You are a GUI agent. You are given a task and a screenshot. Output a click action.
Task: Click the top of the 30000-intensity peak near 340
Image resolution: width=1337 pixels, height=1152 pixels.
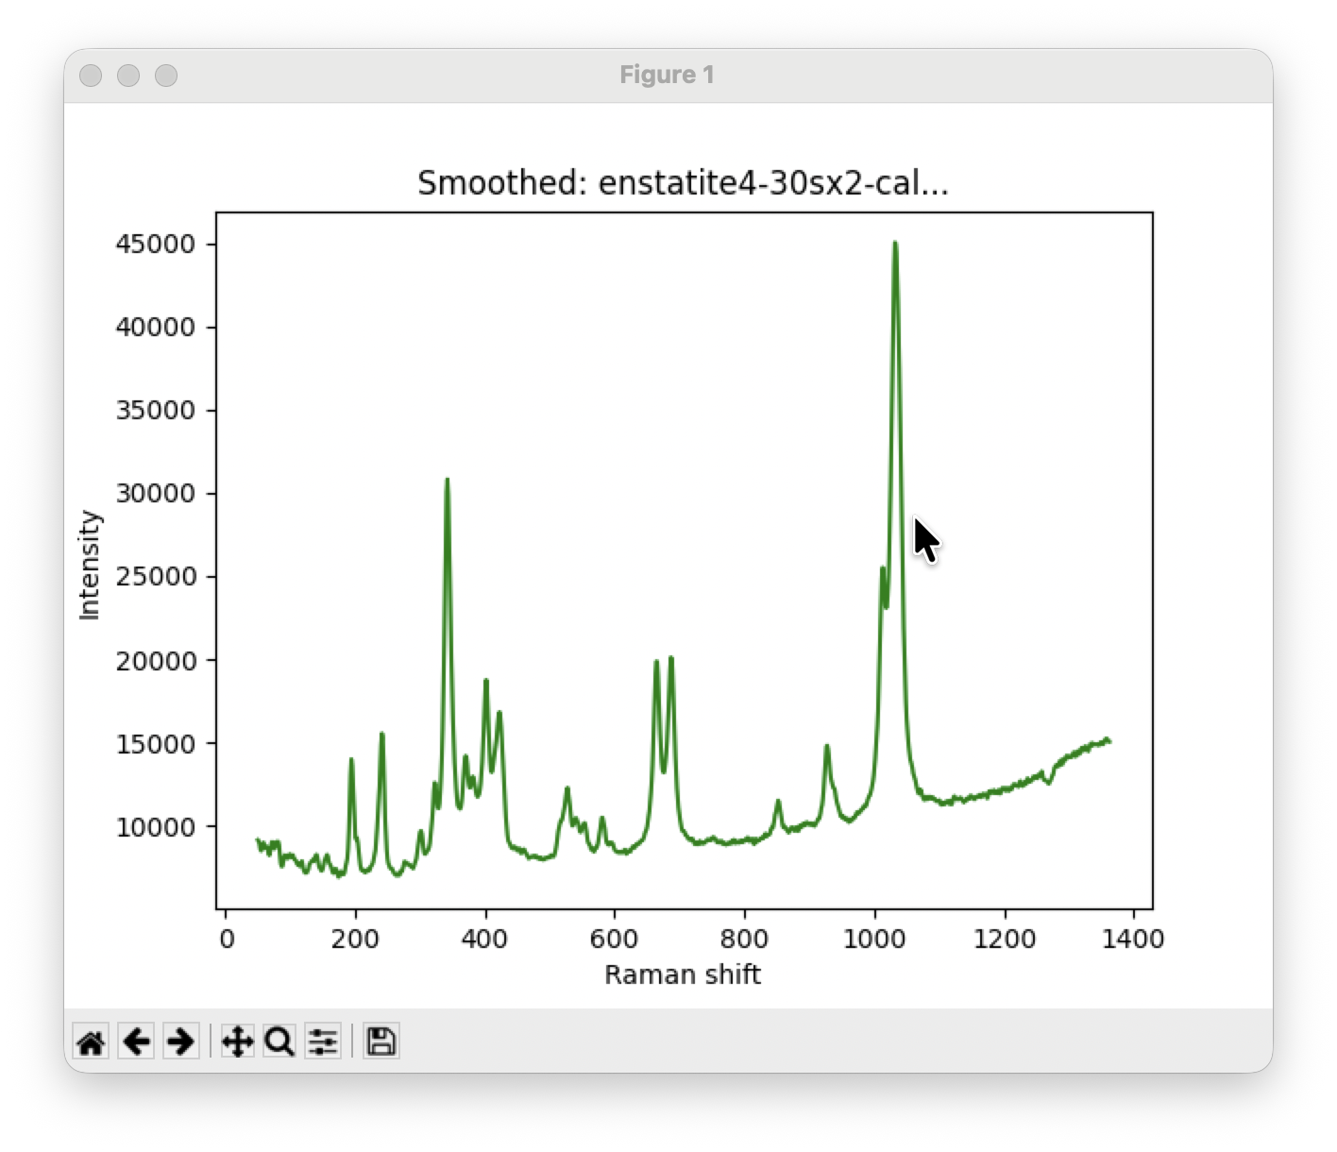coord(448,480)
